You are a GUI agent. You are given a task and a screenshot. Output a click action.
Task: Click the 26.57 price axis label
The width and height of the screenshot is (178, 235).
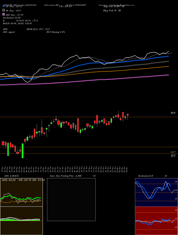pos(173,152)
